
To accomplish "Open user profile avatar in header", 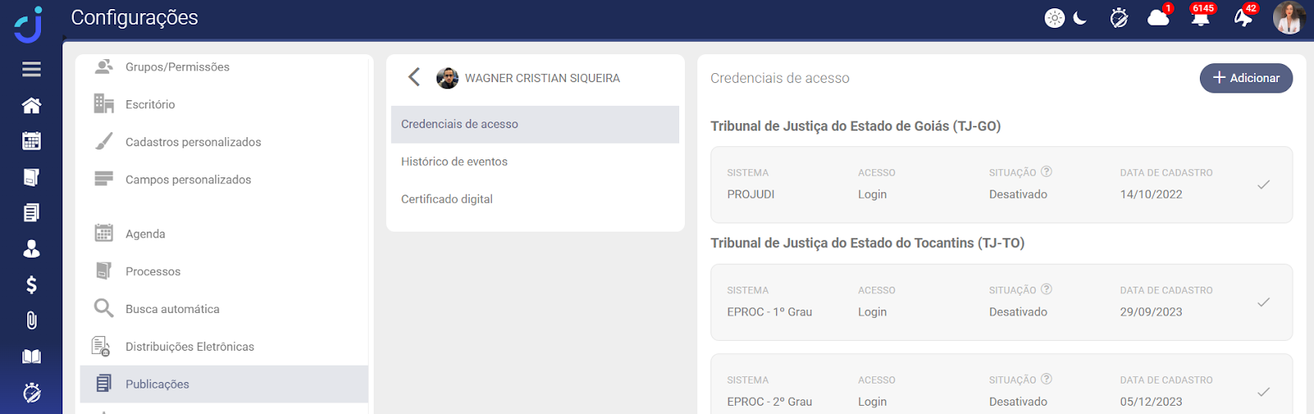I will click(1289, 18).
